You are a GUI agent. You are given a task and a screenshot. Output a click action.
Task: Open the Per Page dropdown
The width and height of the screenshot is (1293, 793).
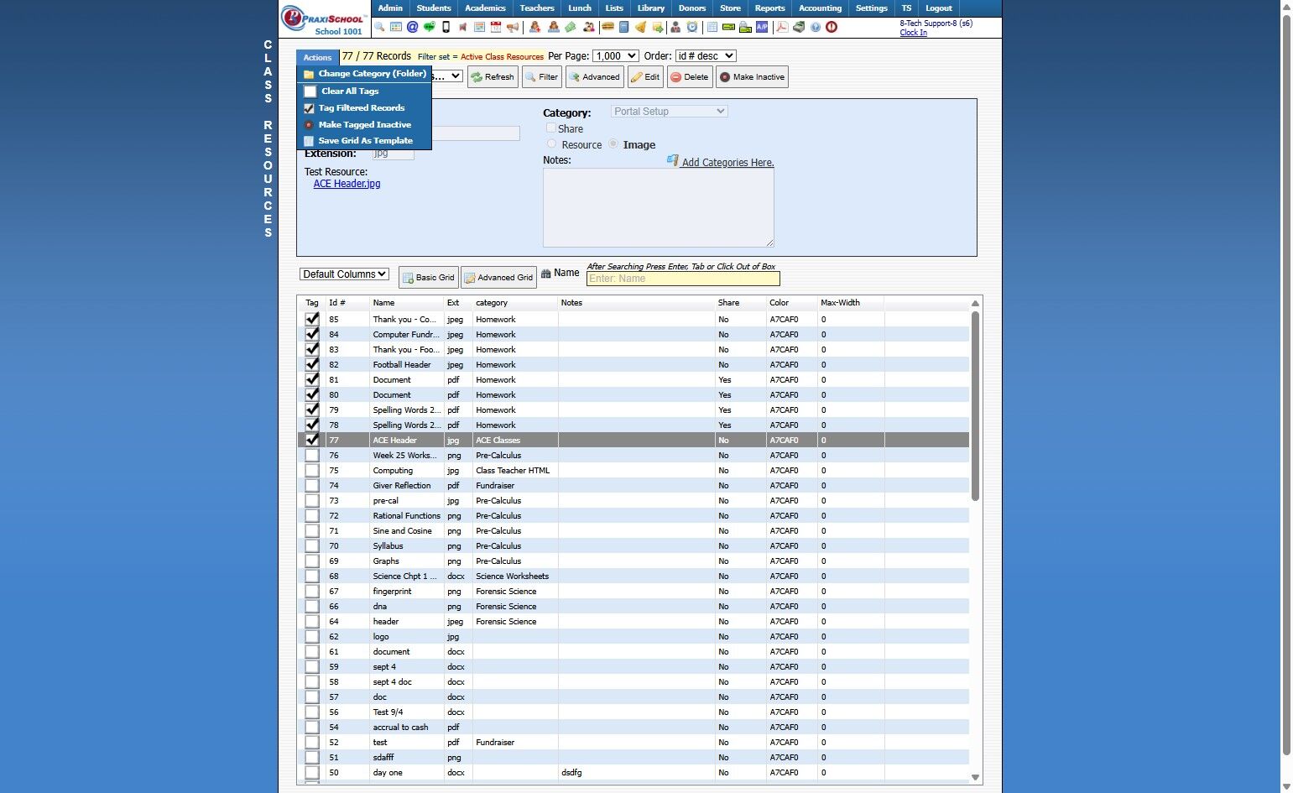pos(615,56)
